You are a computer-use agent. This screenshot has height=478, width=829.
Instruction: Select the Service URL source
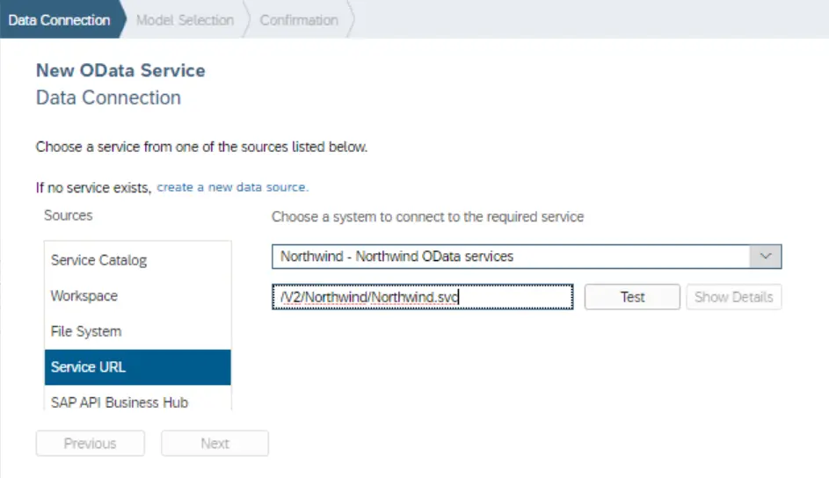pyautogui.click(x=88, y=366)
